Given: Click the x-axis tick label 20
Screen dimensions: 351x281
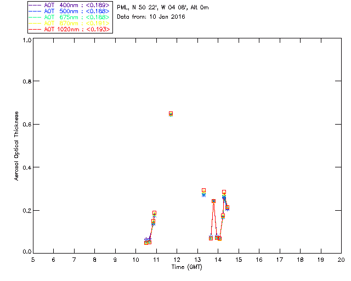Looking at the screenshot, I should pyautogui.click(x=341, y=260).
